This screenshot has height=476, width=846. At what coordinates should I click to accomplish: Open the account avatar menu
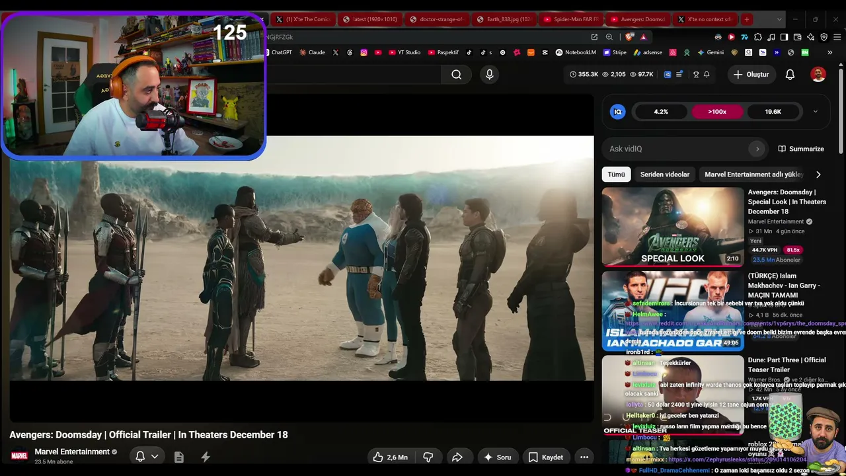point(818,75)
